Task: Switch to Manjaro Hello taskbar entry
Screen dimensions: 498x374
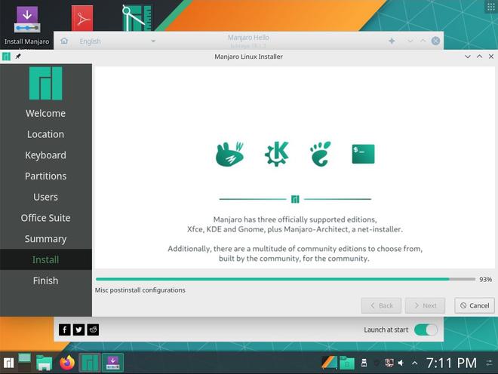Action: click(90, 363)
